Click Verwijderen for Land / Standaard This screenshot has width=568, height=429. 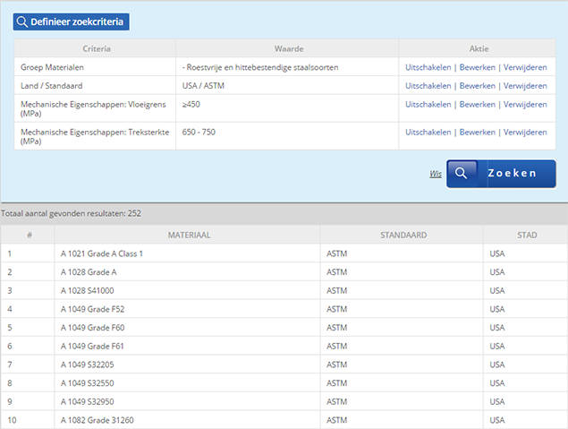point(525,86)
